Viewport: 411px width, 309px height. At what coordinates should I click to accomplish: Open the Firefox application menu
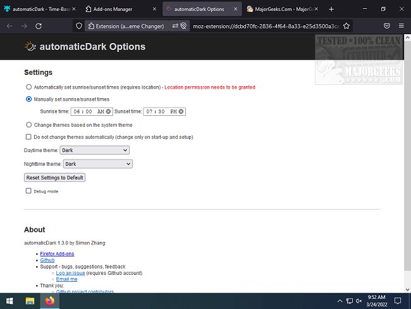(x=402, y=26)
